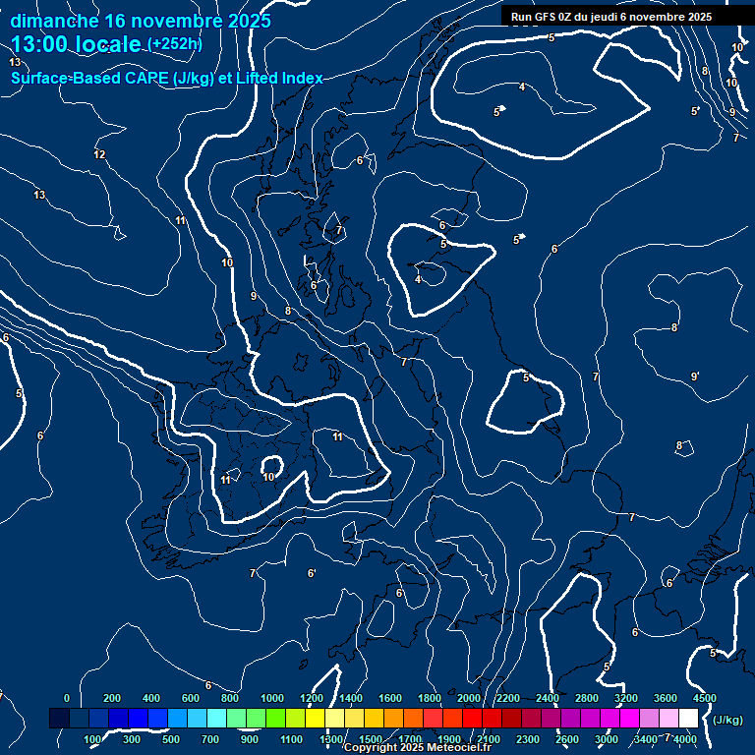Screen dimensions: 755x755
Task: Click the date title 'dimanche 16 novembre 2025'
Action: tap(141, 22)
